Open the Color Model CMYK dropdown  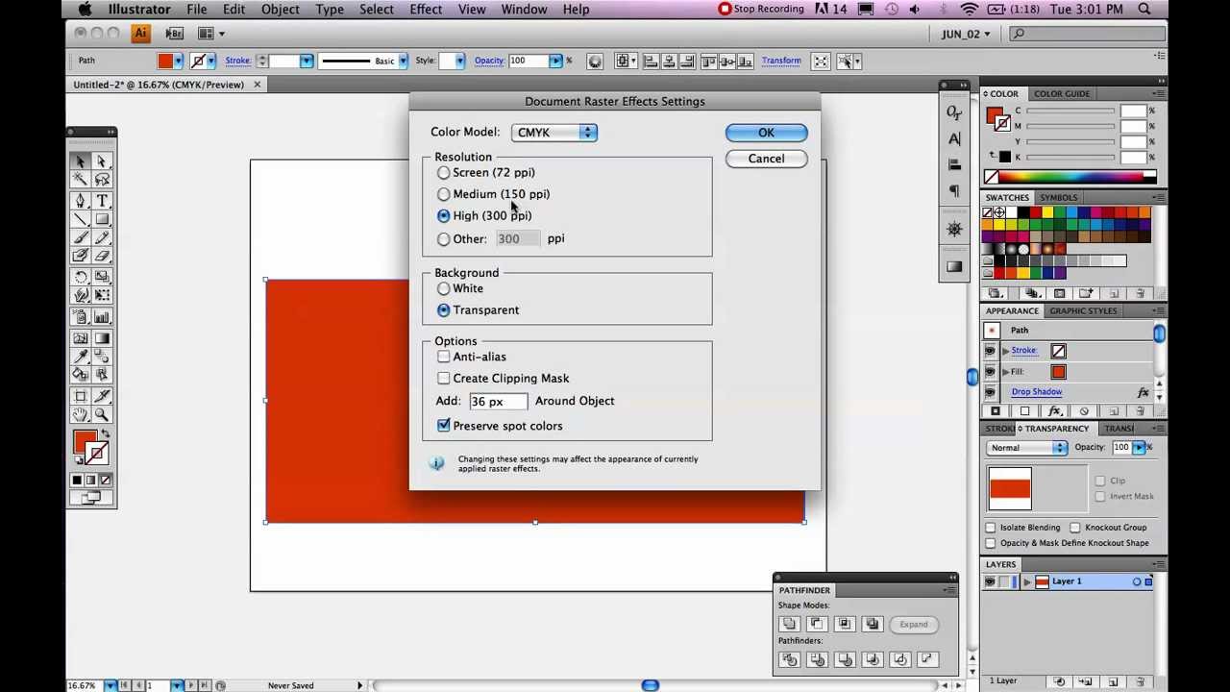click(554, 133)
